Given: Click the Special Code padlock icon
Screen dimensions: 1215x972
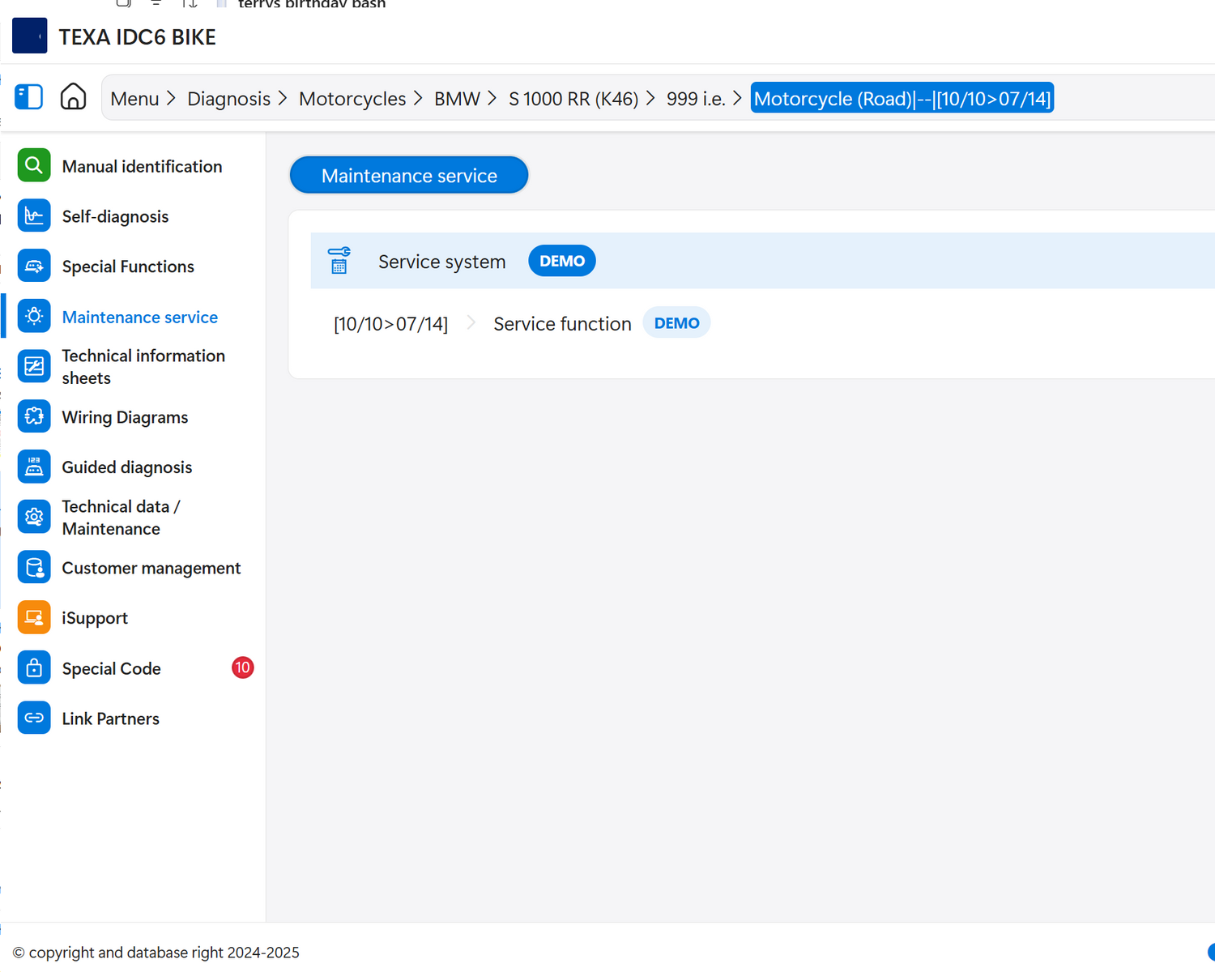Looking at the screenshot, I should pyautogui.click(x=34, y=668).
